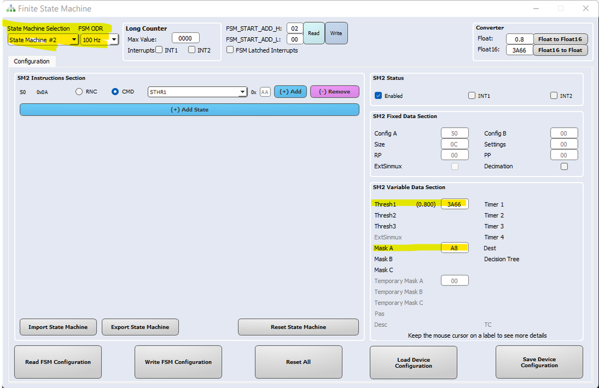
Task: Uncheck the SM2 Status Enabled checkbox
Action: coord(378,95)
